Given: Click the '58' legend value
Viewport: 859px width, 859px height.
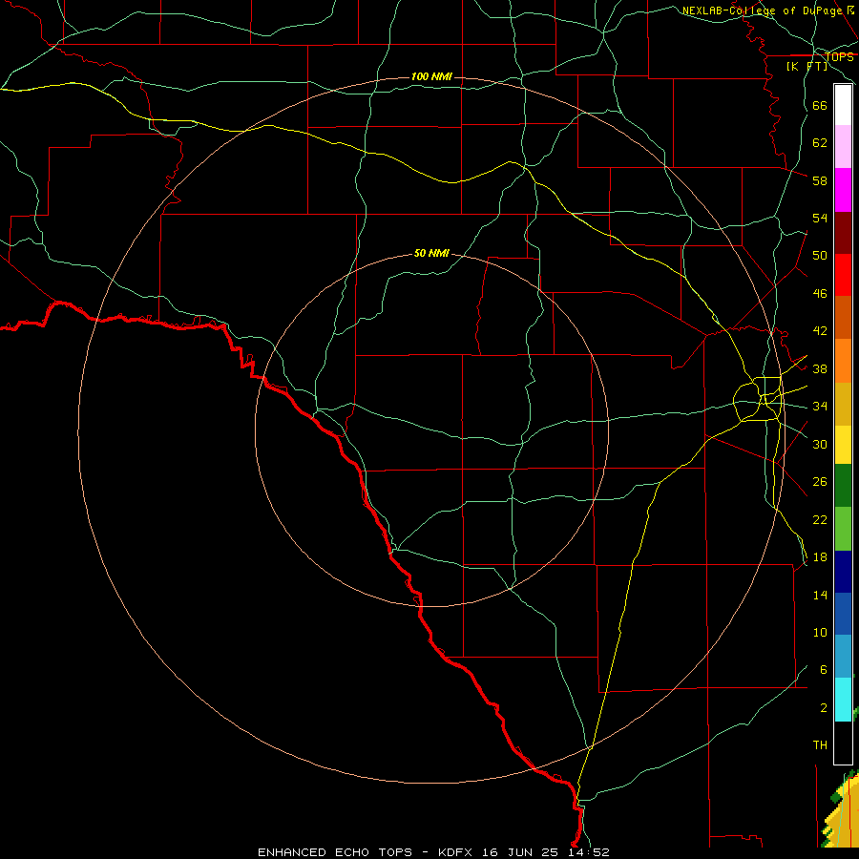Looking at the screenshot, I should 820,180.
